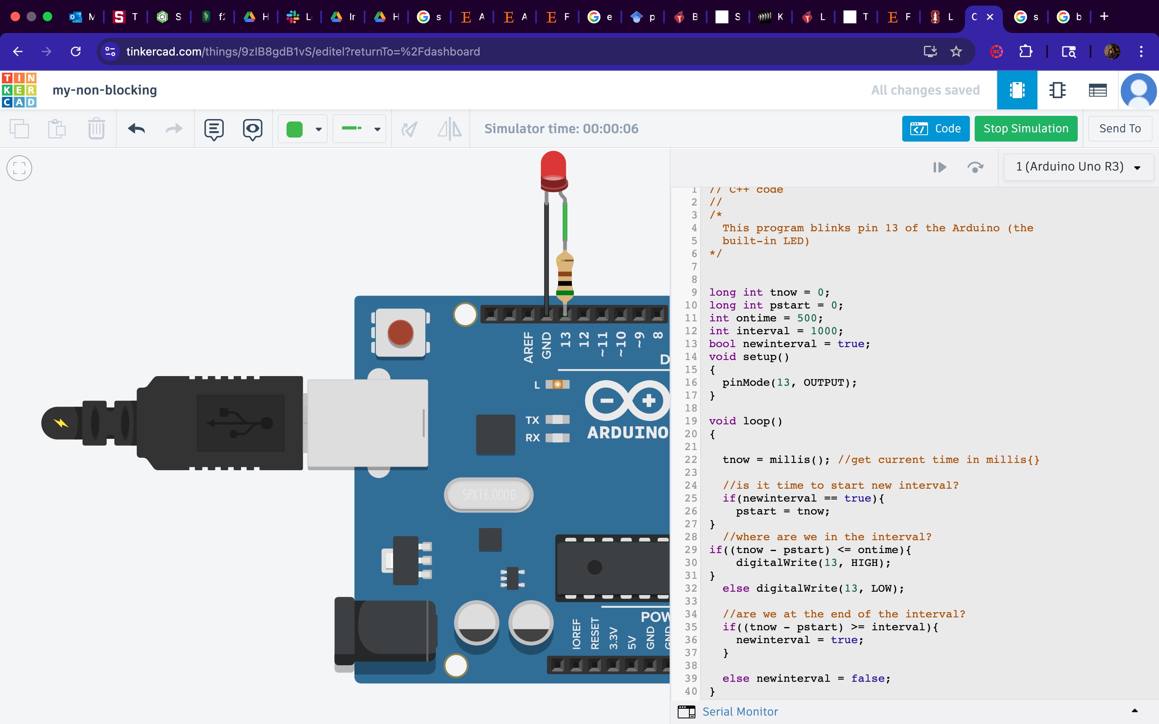Viewport: 1159px width, 724px height.
Task: Open schematic view icon
Action: 1057,90
